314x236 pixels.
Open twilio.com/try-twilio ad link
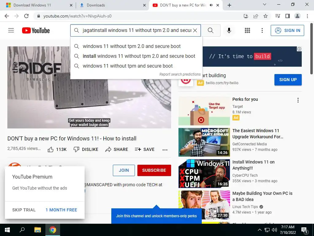(222, 83)
